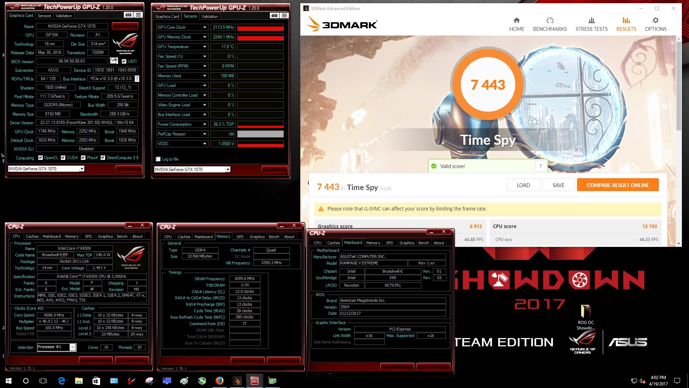Click the GPU Core Clock red graph bar
This screenshot has width=689, height=388.
pos(261,27)
